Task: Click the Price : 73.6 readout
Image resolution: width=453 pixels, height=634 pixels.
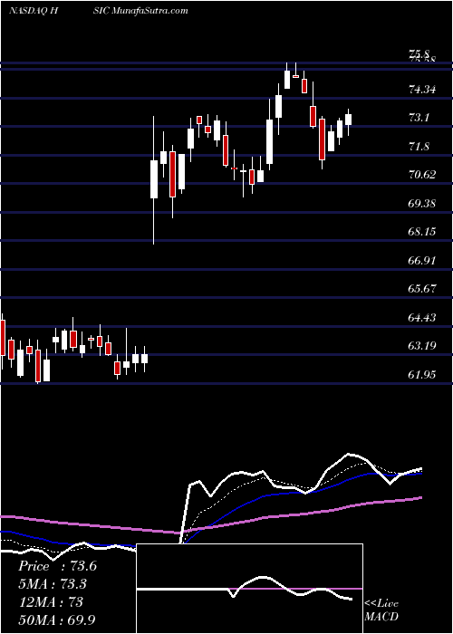Action: click(57, 566)
